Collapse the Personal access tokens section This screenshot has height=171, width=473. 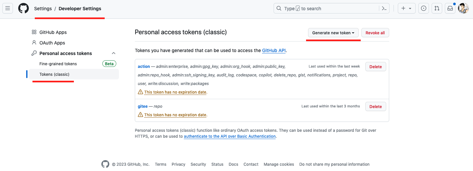click(114, 53)
